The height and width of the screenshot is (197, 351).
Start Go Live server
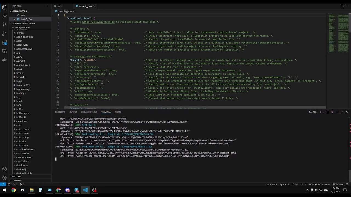point(337,184)
